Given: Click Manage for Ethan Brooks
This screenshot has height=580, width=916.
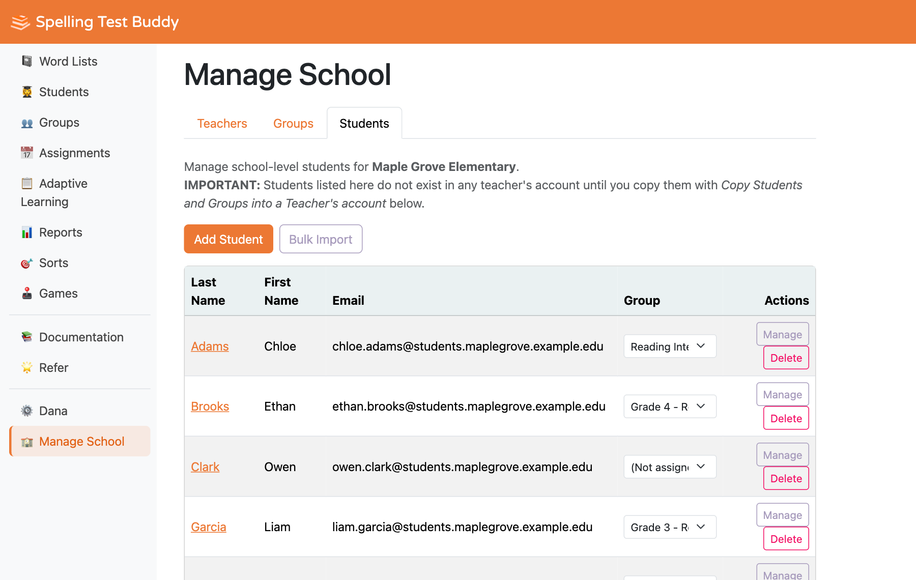Looking at the screenshot, I should [x=782, y=394].
